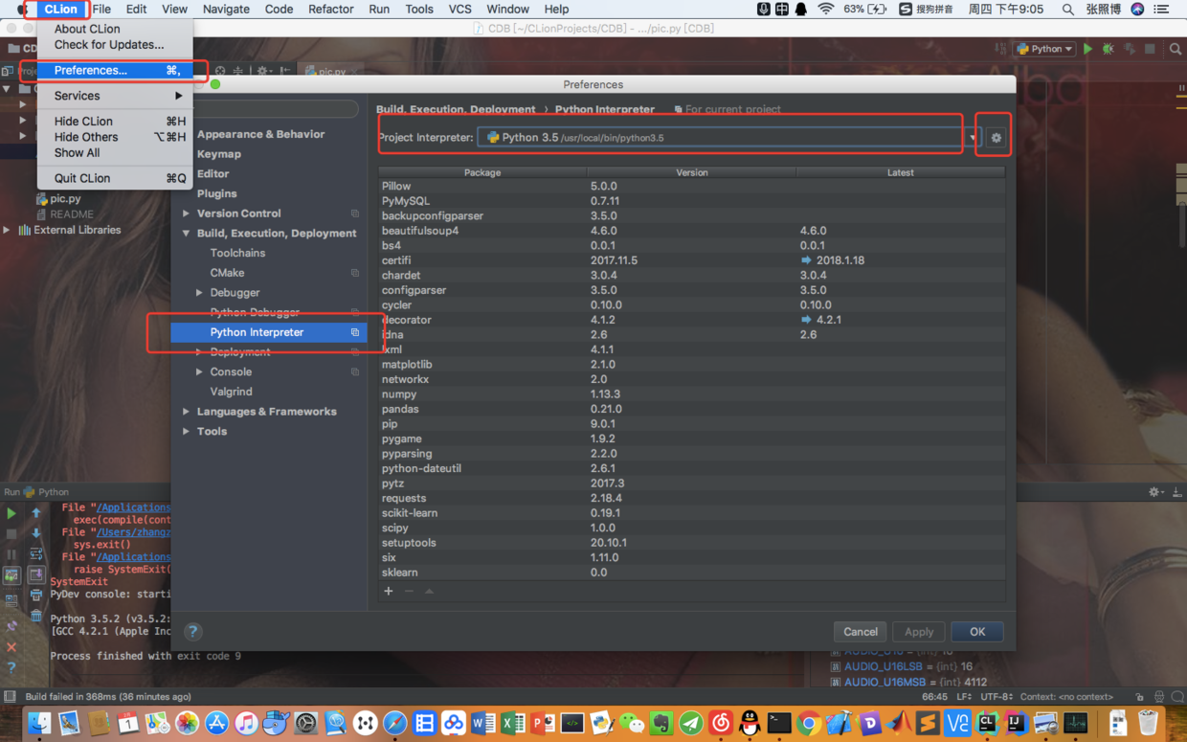The image size is (1187, 742).
Task: Rerun via Run panel green play icon
Action: [x=11, y=513]
